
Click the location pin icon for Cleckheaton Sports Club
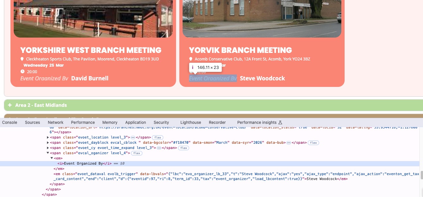point(22,59)
